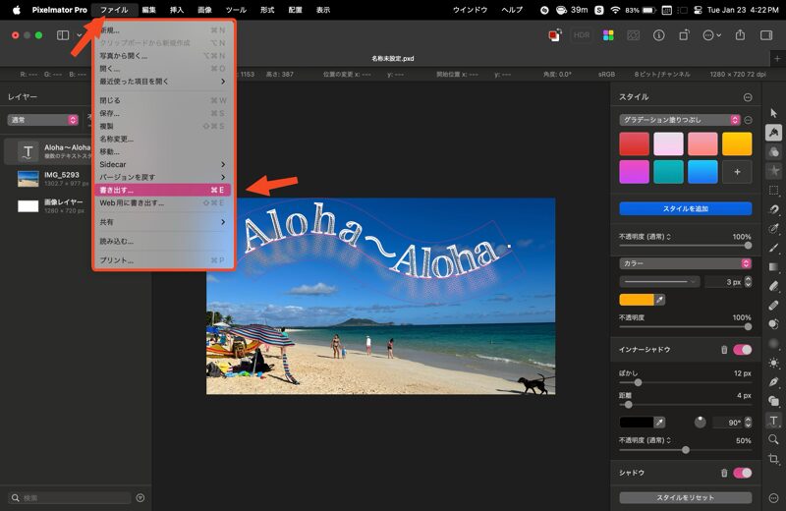Click the スタイルを追加 button
Viewport: 786px width, 511px height.
click(x=685, y=208)
